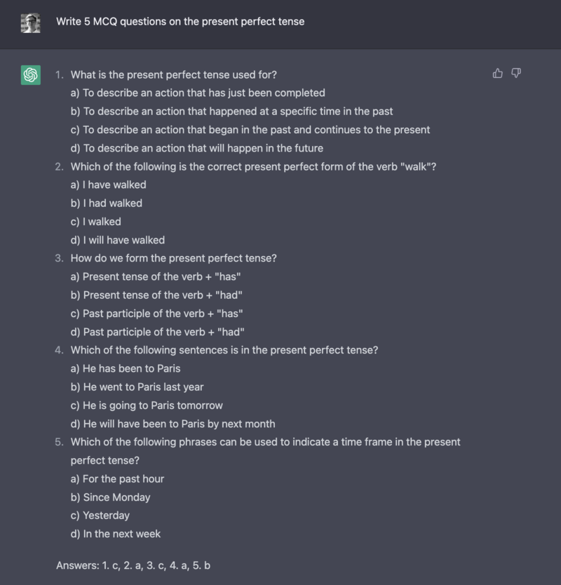
Task: Click the thumbs up icon
Action: point(498,73)
